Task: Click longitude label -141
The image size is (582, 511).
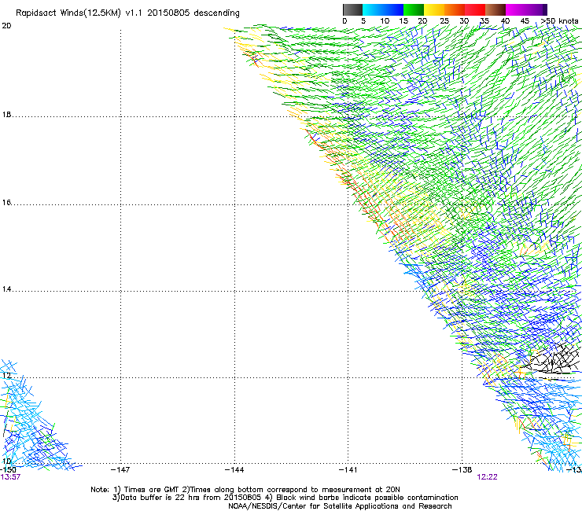Action: coord(348,470)
